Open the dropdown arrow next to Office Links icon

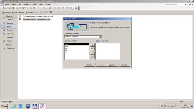point(46,8)
